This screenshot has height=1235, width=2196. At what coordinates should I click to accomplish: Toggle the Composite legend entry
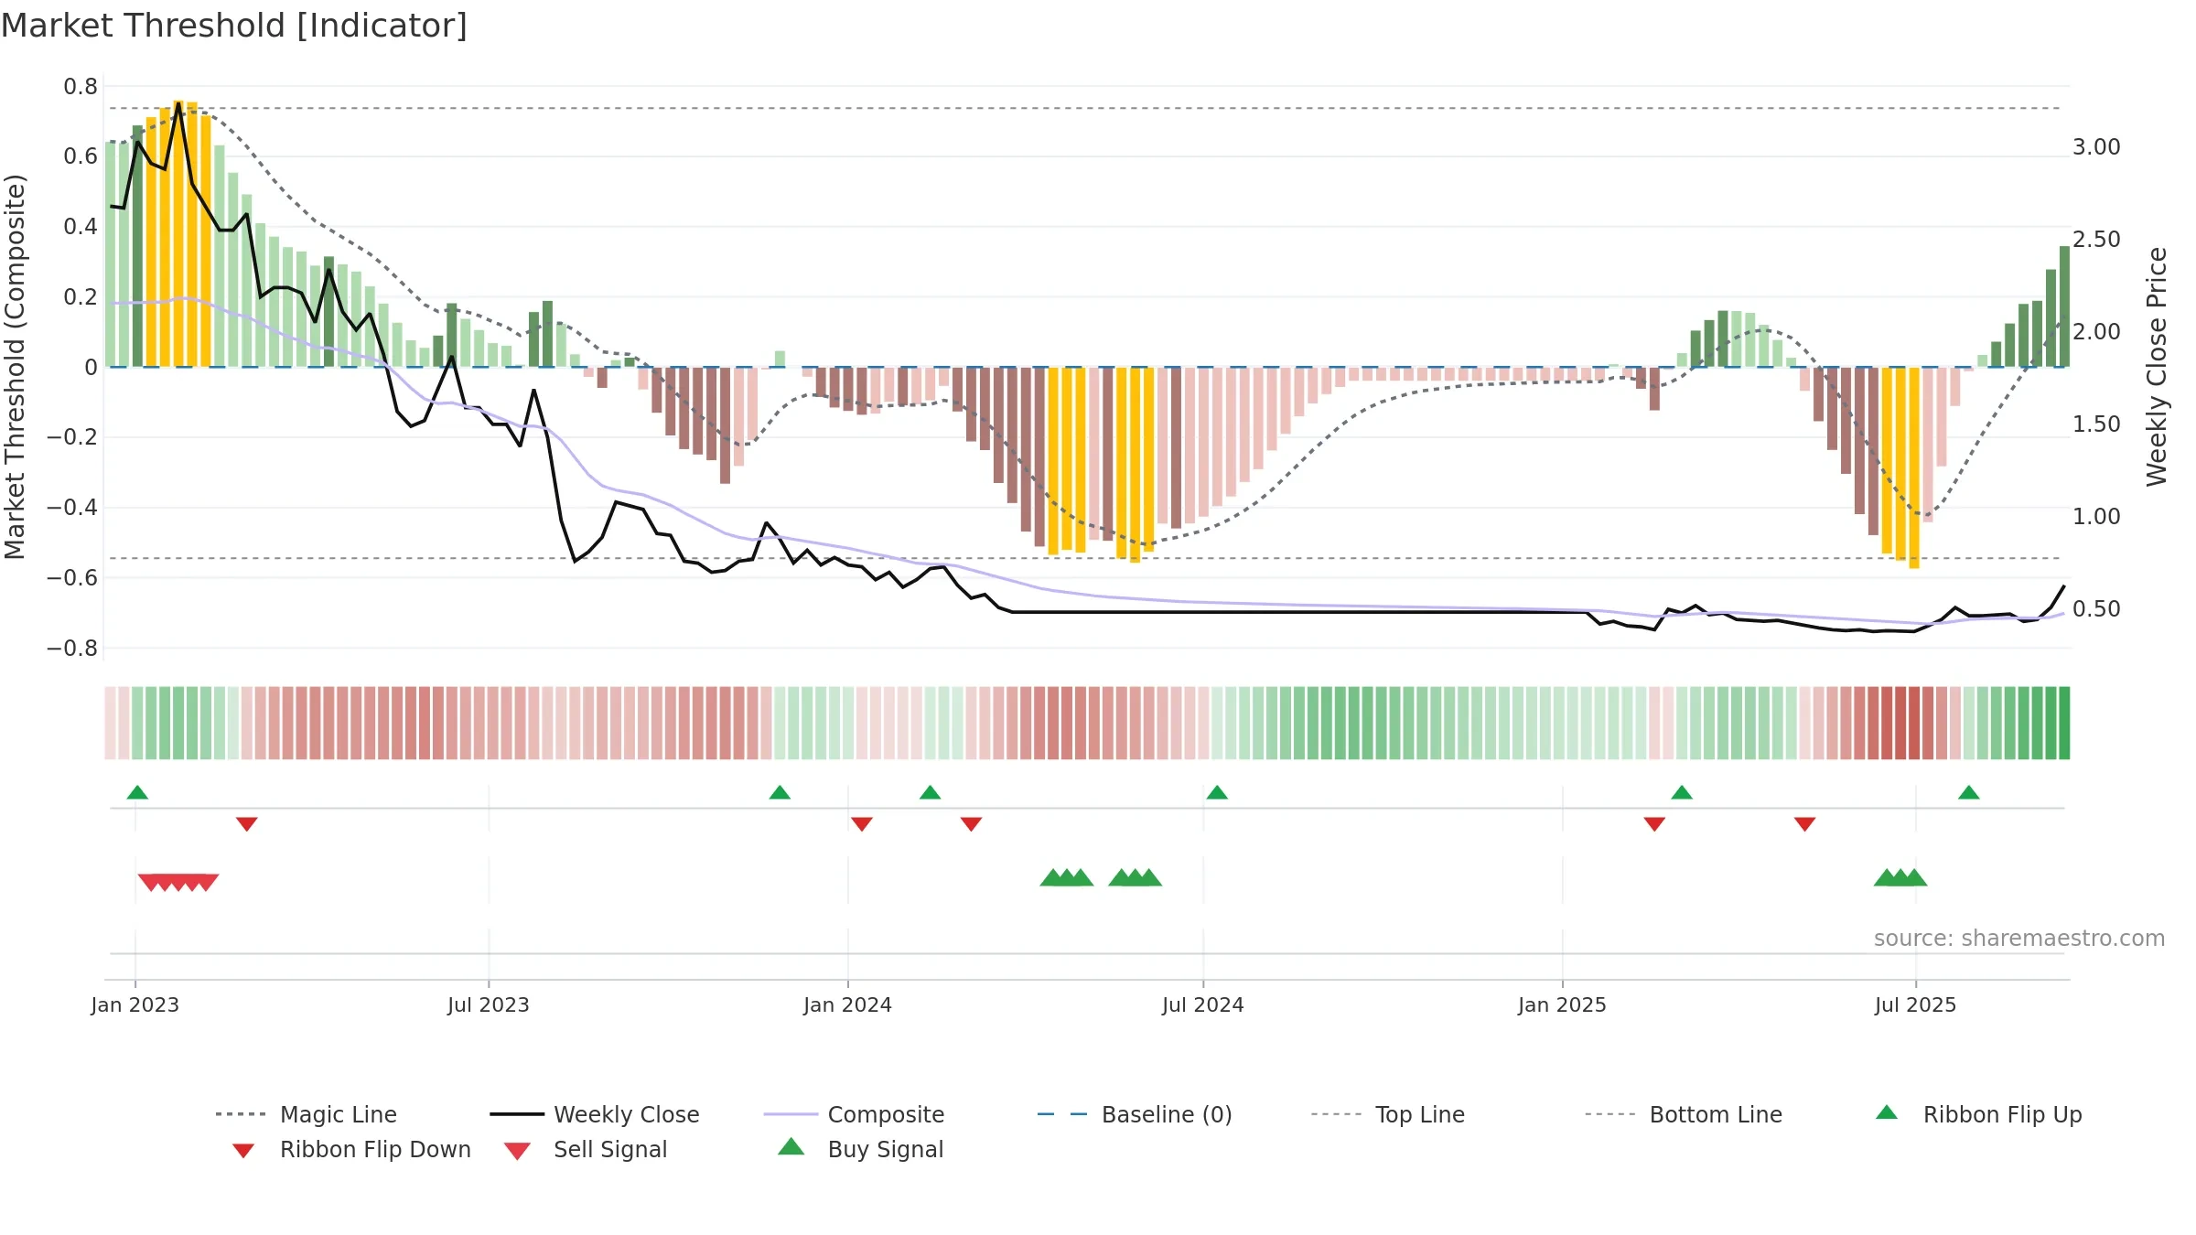pos(855,1114)
